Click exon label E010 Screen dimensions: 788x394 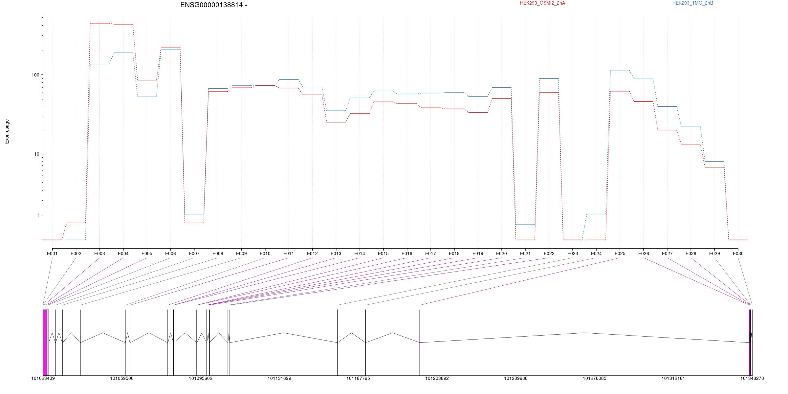[x=265, y=253]
